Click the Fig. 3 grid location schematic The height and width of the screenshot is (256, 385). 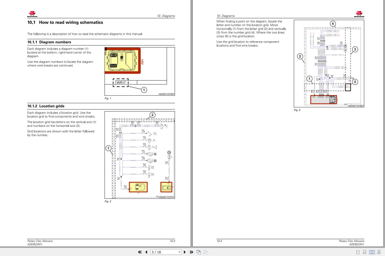click(329, 63)
